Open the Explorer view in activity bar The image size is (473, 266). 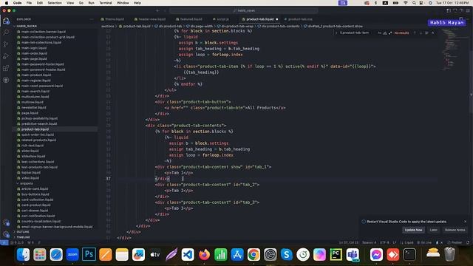pos(6,21)
